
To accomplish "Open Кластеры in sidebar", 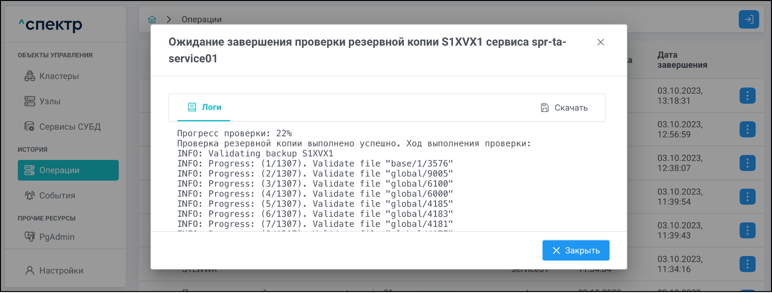I will [x=68, y=76].
